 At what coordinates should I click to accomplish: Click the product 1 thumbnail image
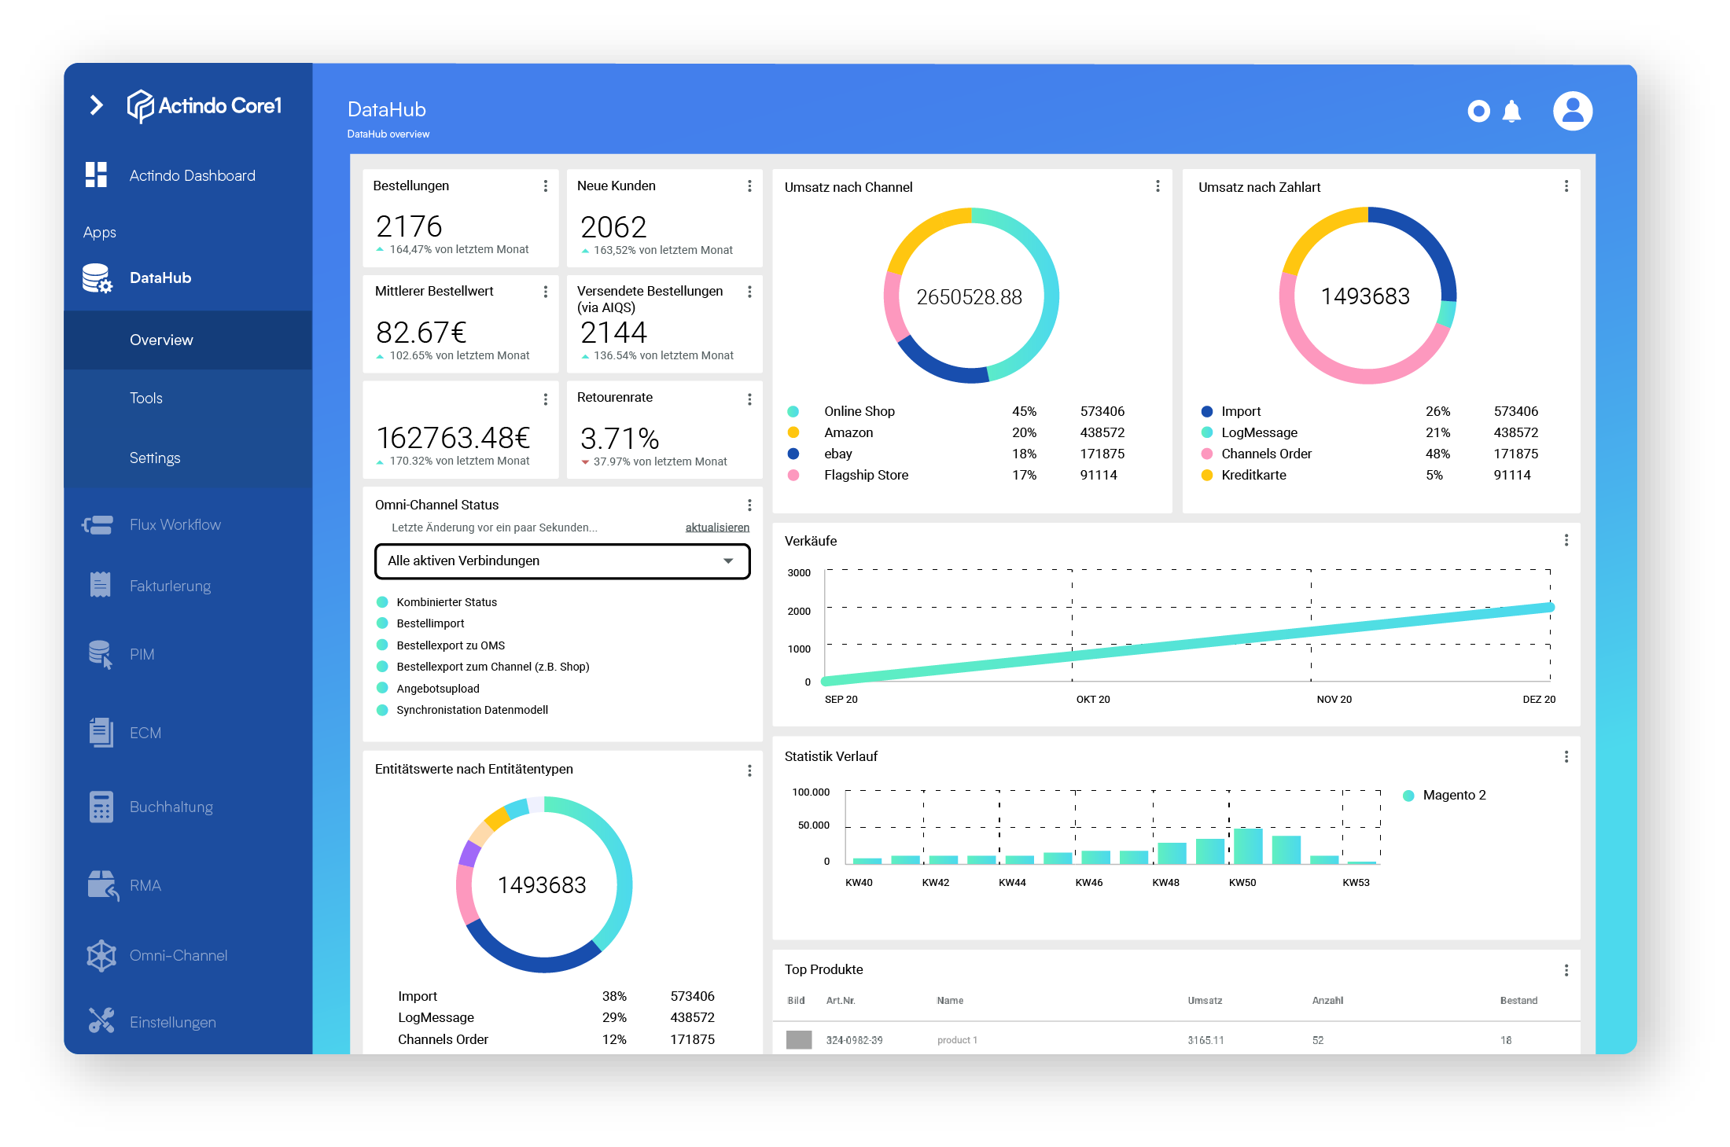(799, 1040)
